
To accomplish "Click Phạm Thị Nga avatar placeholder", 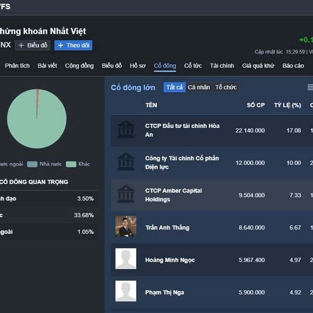I will pyautogui.click(x=126, y=291).
